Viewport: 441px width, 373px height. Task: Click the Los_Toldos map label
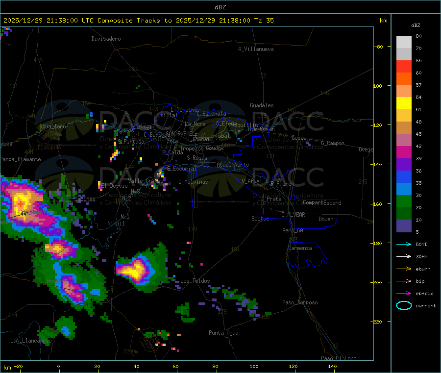coord(195,281)
